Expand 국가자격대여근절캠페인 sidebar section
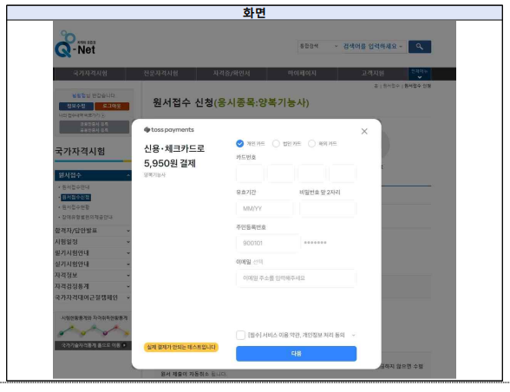This screenshot has height=392, width=510. pyautogui.click(x=93, y=297)
